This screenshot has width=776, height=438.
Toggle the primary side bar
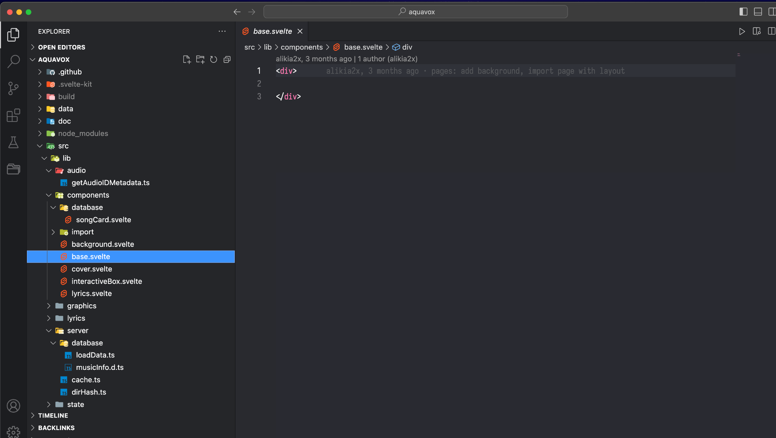coord(743,12)
